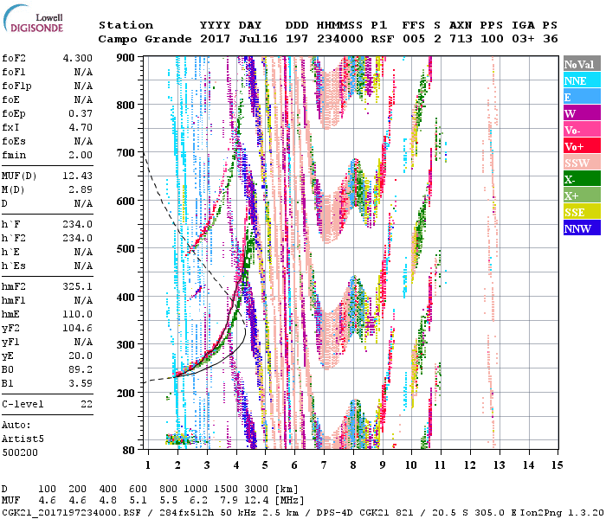Select the 15 MHz frequency axis label

point(556,465)
